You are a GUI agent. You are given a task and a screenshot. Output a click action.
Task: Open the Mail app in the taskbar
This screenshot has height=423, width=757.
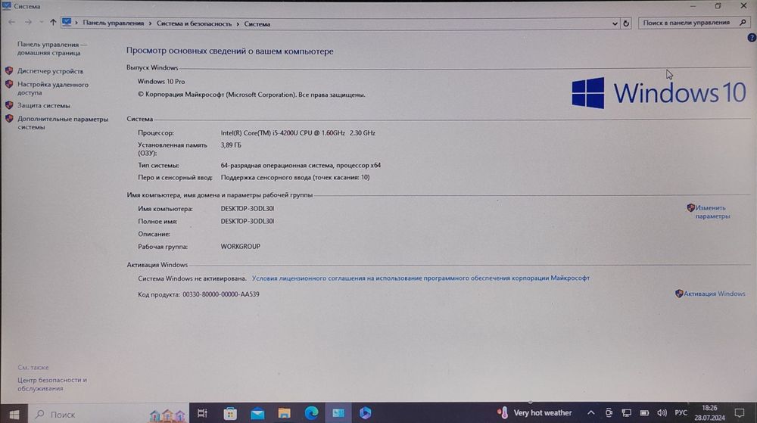[x=257, y=413]
